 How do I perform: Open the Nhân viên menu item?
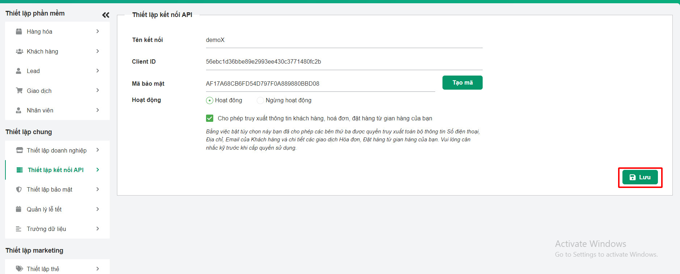coord(57,110)
